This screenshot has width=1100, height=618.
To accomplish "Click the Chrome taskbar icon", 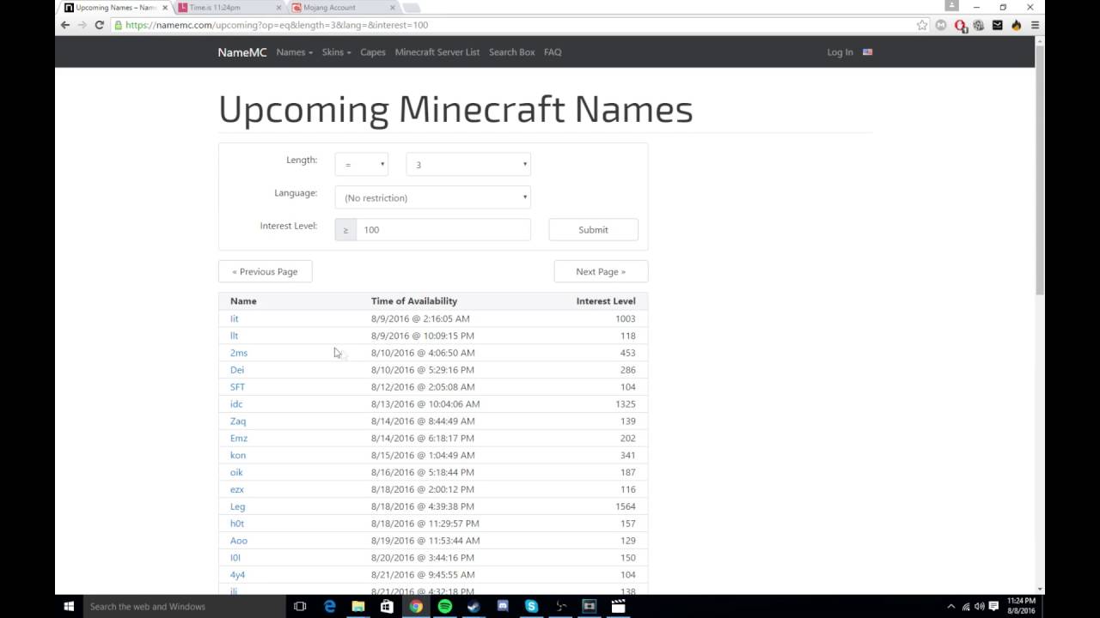I will (x=416, y=606).
